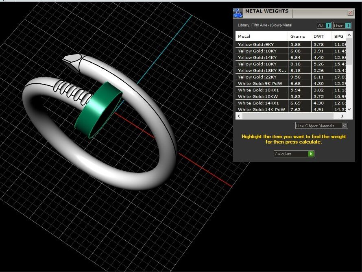The height and width of the screenshot is (272, 362).
Task: Click the 6.84 grams value
Action: click(296, 57)
